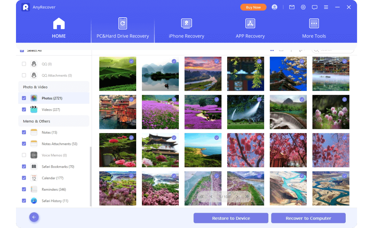Jump to the last page of photos
This screenshot has width=373, height=228.
(246, 197)
